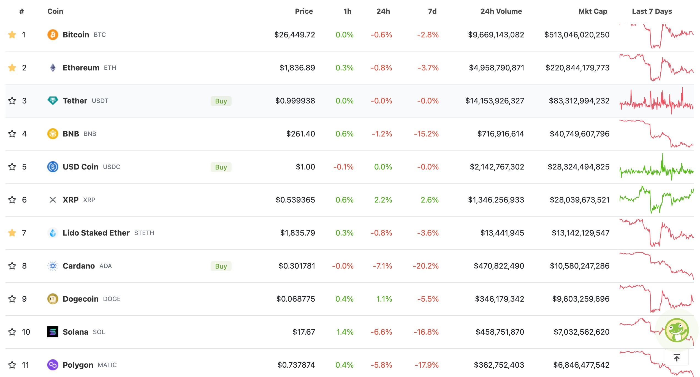This screenshot has height=377, width=700.
Task: Open Cardano's 7-day sparkline chart
Action: click(x=656, y=266)
